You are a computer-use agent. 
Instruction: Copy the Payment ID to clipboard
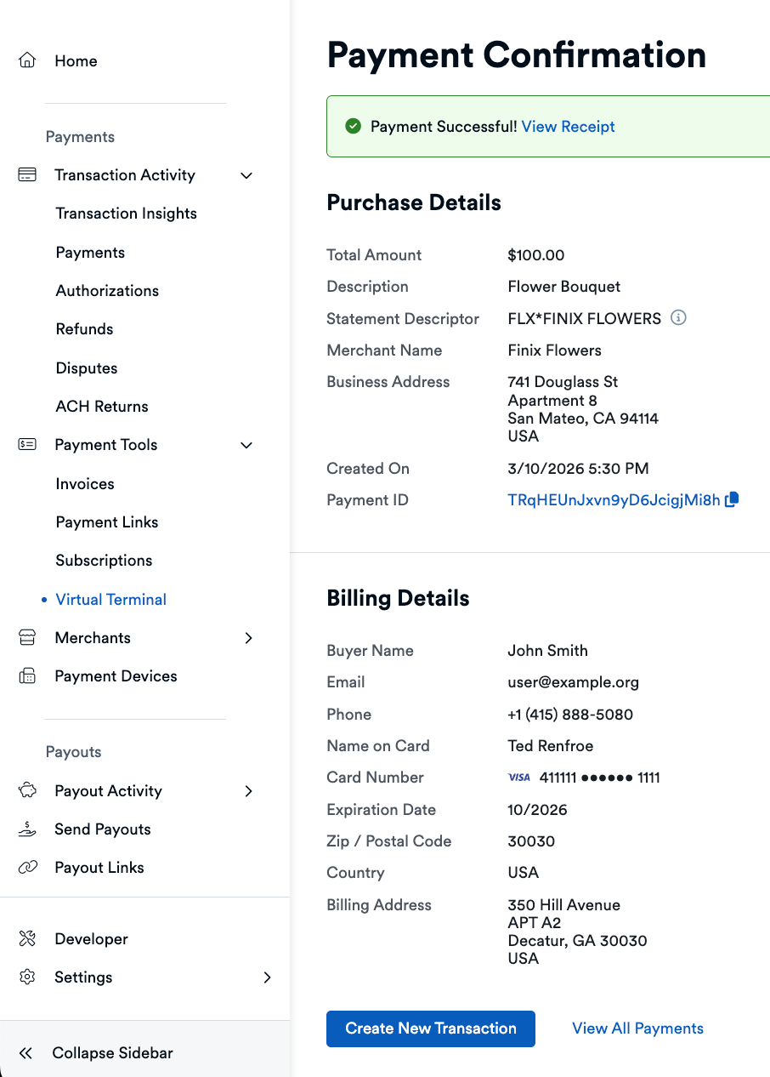[732, 499]
